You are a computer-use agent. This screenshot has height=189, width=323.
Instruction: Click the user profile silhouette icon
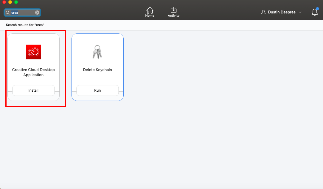[263, 12]
